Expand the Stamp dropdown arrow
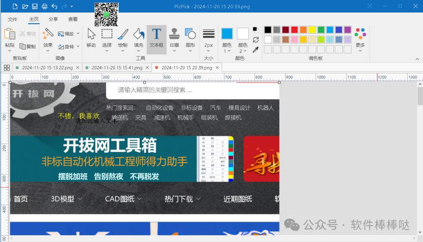The height and width of the screenshot is (242, 423). coord(174,51)
